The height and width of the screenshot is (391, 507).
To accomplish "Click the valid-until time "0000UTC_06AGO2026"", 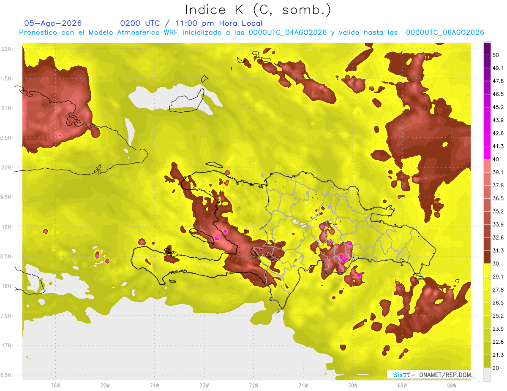I will coord(445,32).
